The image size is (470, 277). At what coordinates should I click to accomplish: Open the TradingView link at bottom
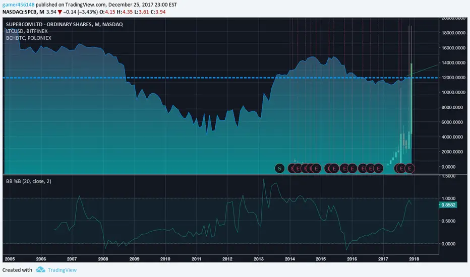[x=62, y=270]
